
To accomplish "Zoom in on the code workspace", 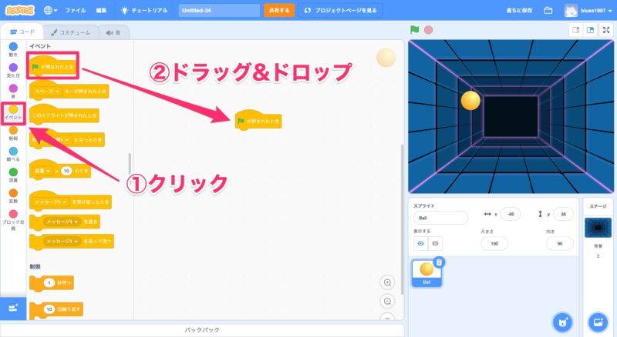I will pyautogui.click(x=387, y=282).
